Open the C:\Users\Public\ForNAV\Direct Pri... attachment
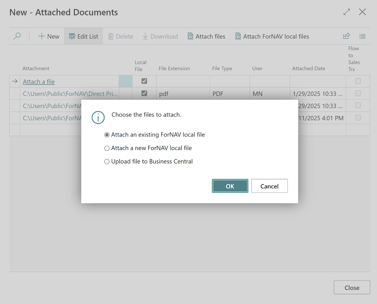 [x=70, y=94]
